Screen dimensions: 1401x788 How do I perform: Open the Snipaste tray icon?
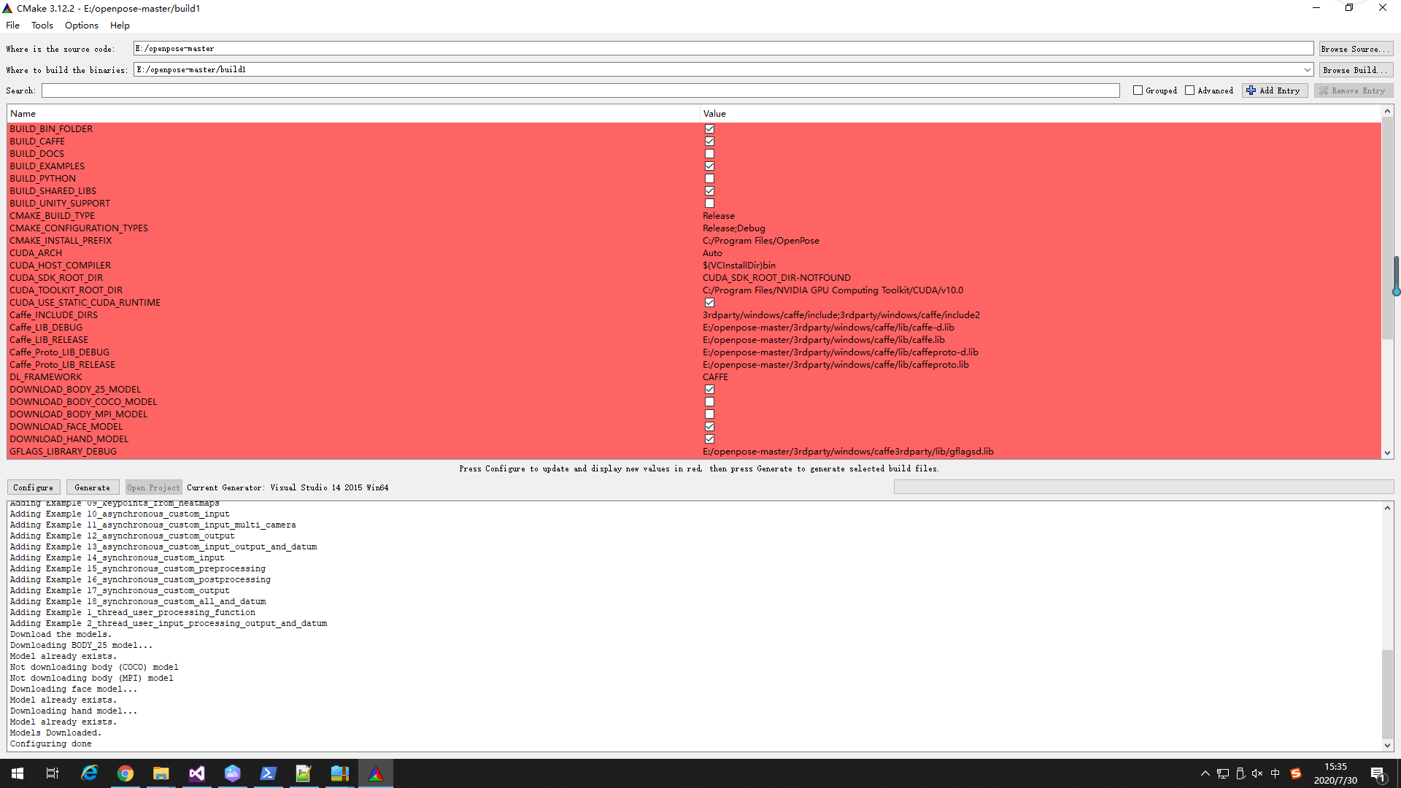click(x=1296, y=773)
